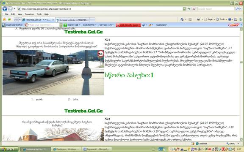Image resolution: width=244 pixels, height=152 pixels.
Task: Close the Testireba.Gel.Ge tab
Action: [x=53, y=20]
